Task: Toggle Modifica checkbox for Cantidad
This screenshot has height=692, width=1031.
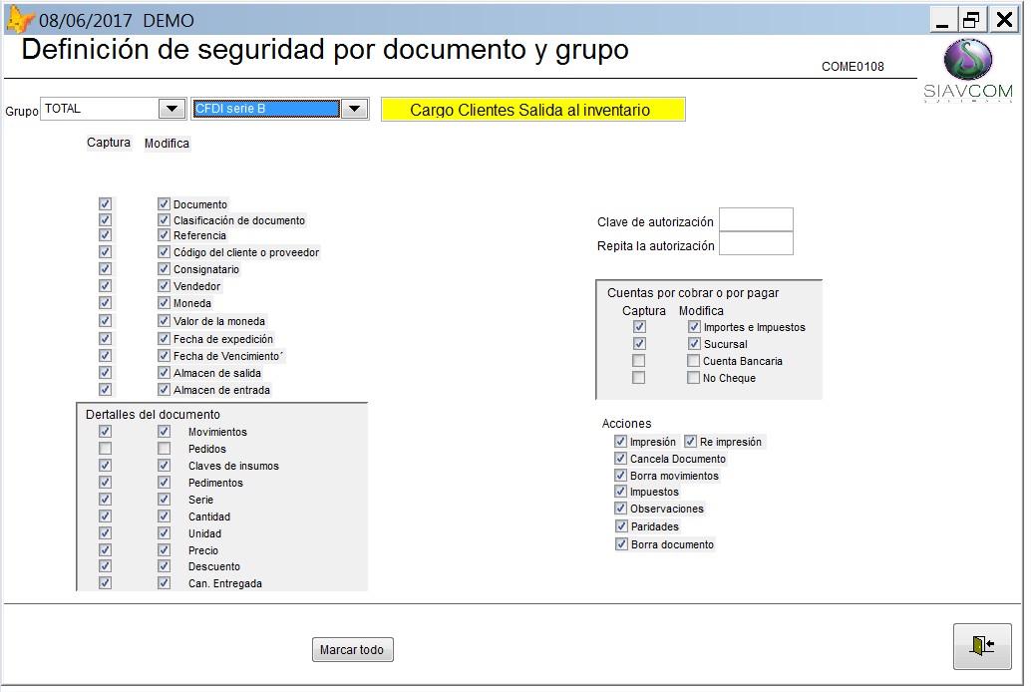Action: click(x=164, y=517)
